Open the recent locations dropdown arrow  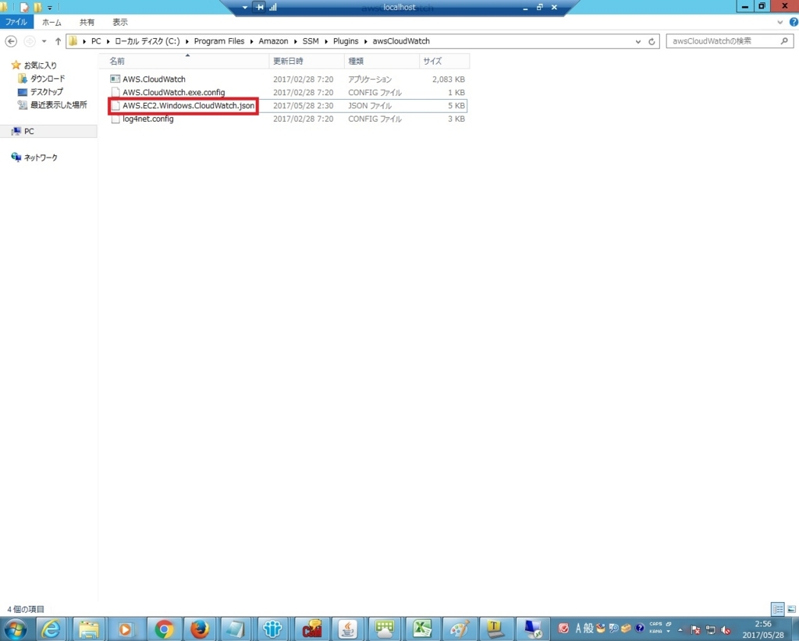coord(44,41)
